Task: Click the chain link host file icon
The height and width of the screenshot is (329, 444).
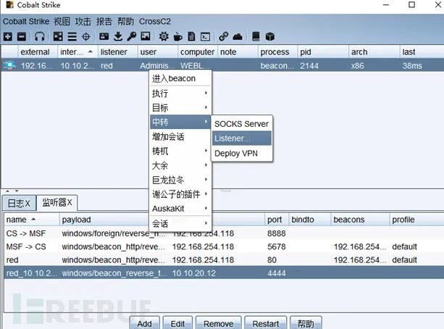Action: click(x=223, y=36)
